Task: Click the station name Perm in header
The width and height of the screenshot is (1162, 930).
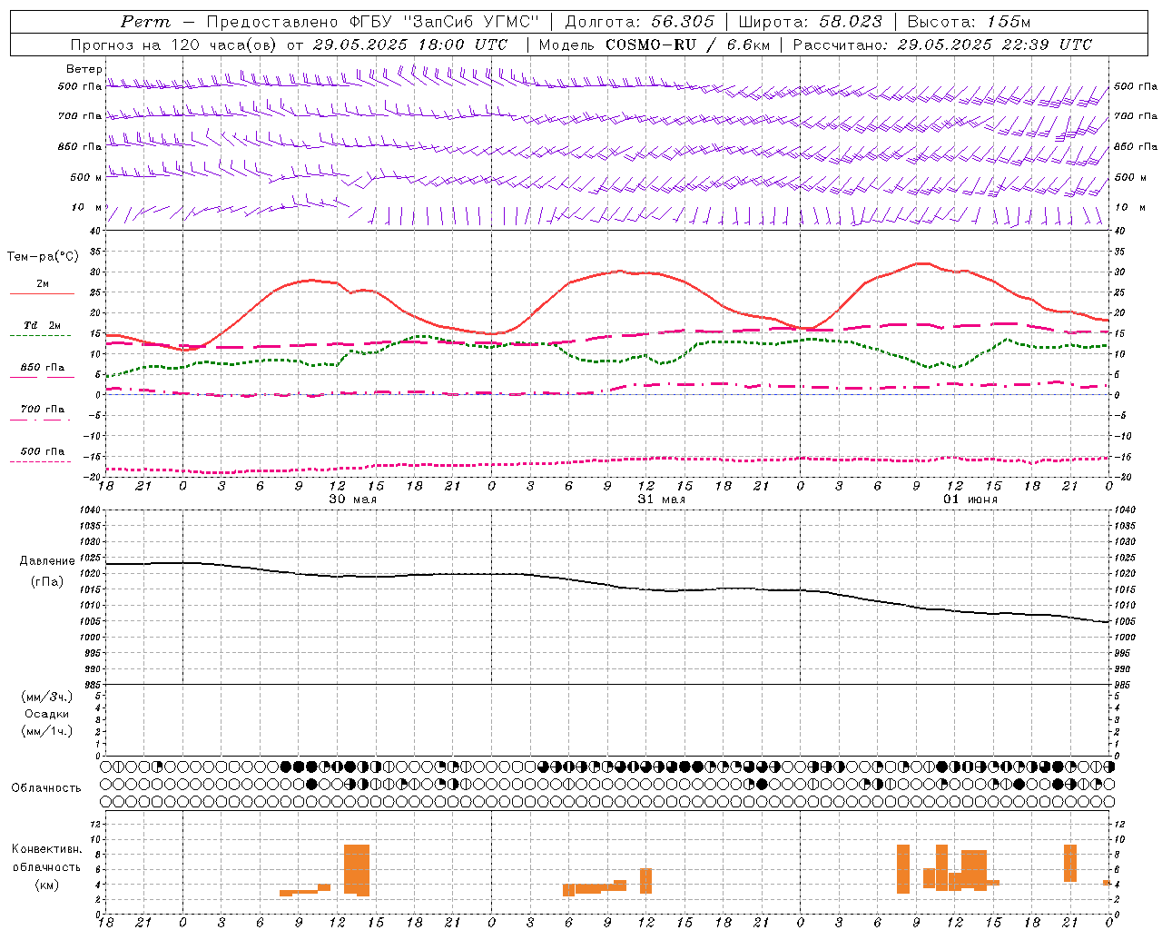Action: 145,22
